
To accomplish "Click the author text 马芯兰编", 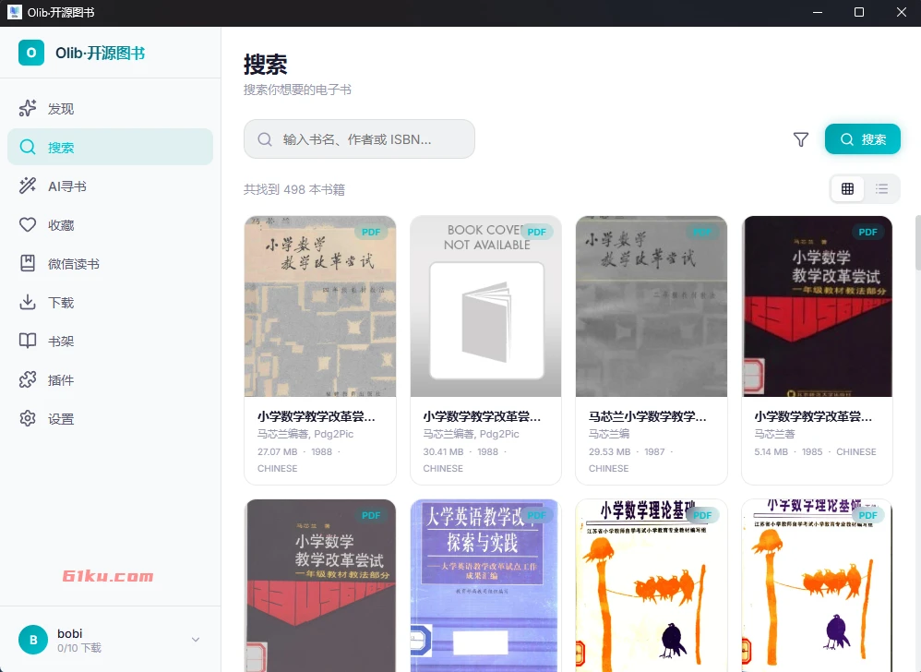I will coord(609,434).
